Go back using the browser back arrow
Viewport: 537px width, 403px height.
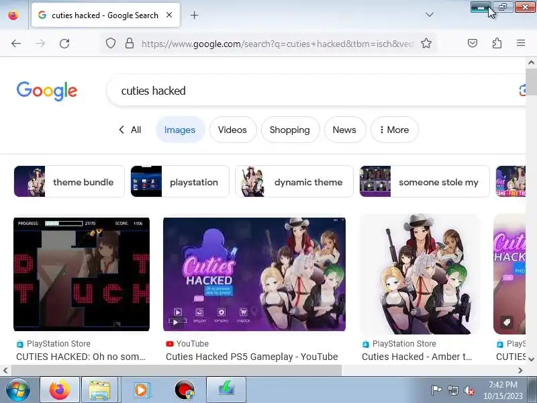(x=15, y=44)
